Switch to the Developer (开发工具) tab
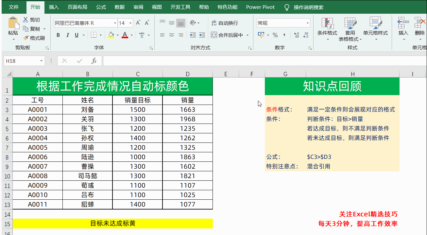The height and width of the screenshot is (235, 427). point(180,7)
